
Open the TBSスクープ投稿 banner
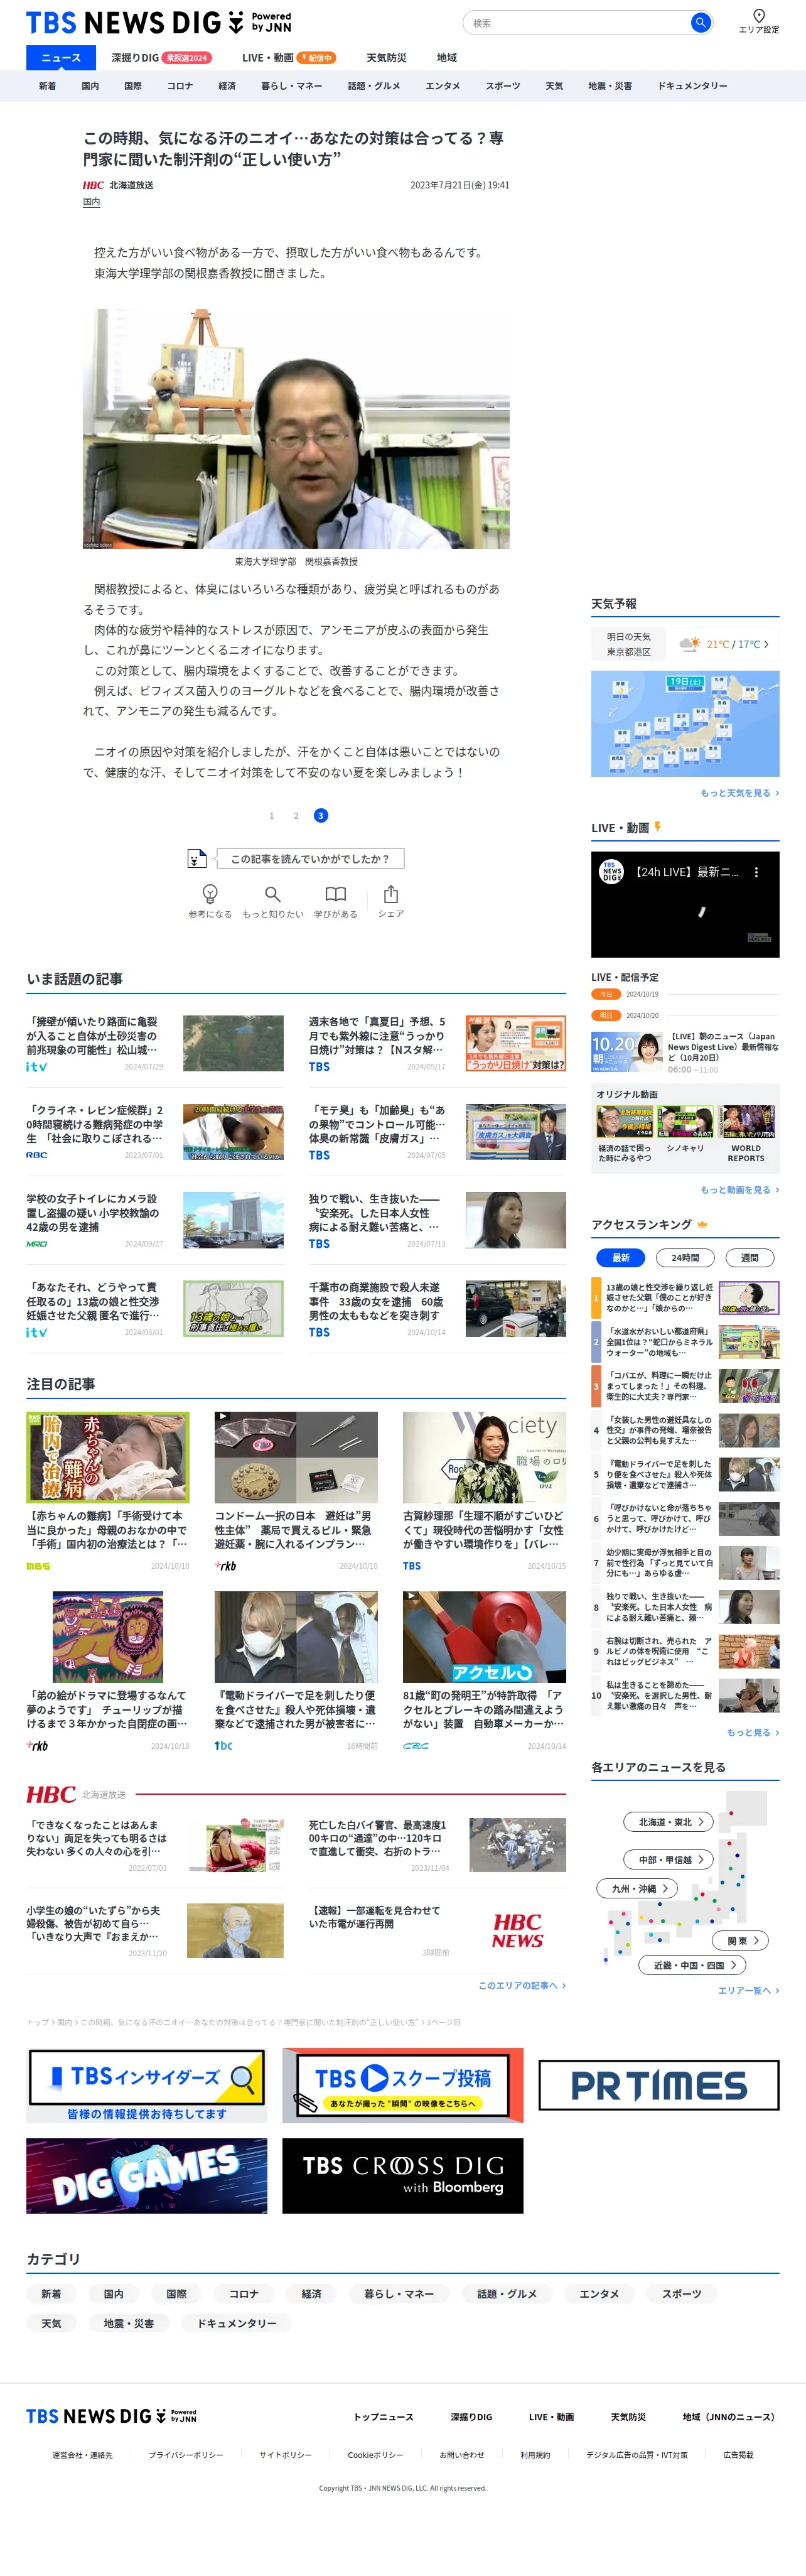click(x=403, y=2085)
